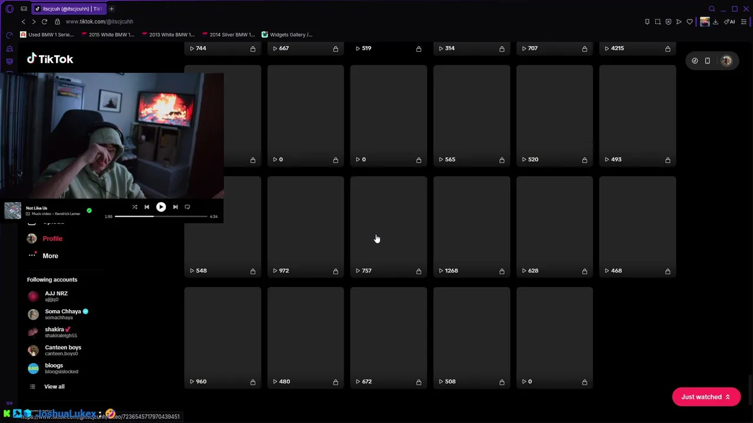Click the Opera GX logo menu icon
The image size is (753, 423).
tap(9, 9)
